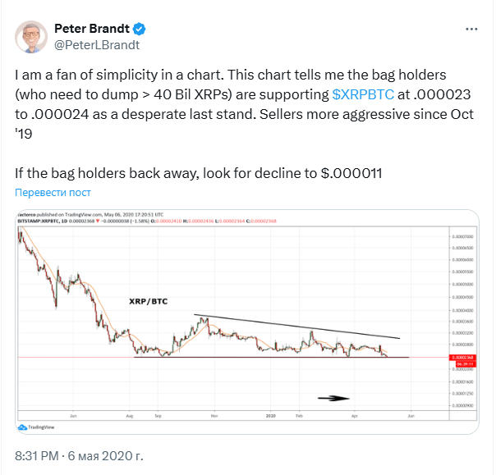This screenshot has height=475, width=496.
Task: Click the Nov marker on time axis
Action: click(214, 416)
